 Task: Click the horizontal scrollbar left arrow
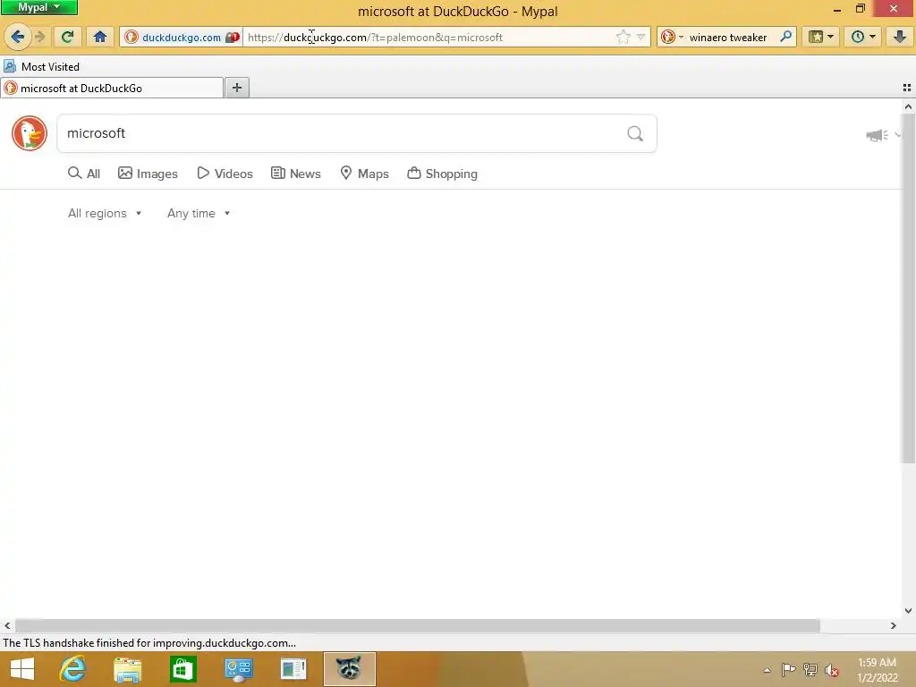tap(7, 625)
